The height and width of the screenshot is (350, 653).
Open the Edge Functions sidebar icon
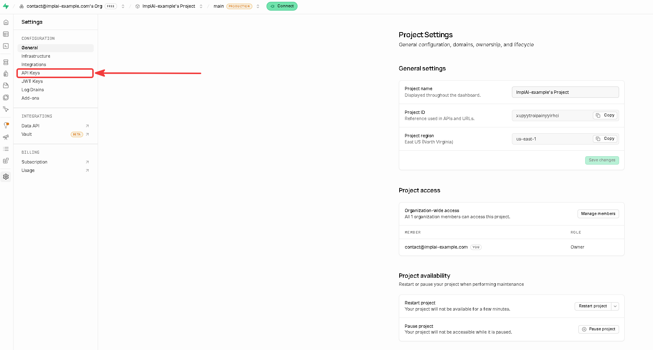coord(6,97)
